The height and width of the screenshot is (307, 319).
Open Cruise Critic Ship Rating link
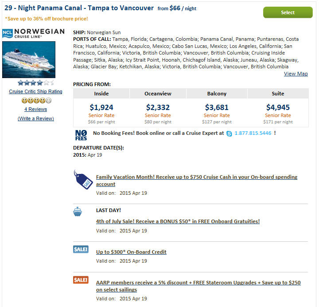pos(35,91)
